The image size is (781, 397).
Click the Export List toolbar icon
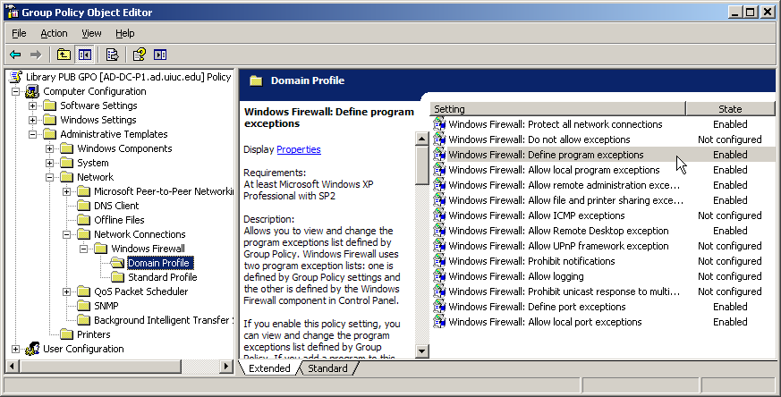(x=113, y=55)
